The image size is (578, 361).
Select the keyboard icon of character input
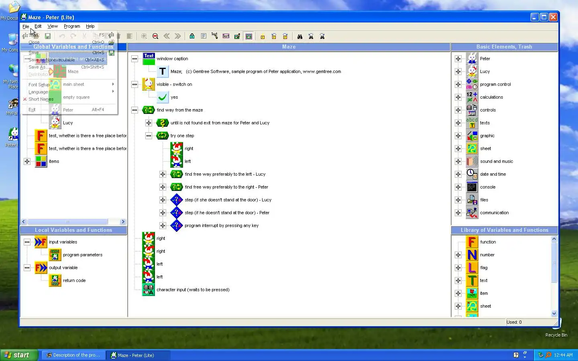click(x=149, y=290)
